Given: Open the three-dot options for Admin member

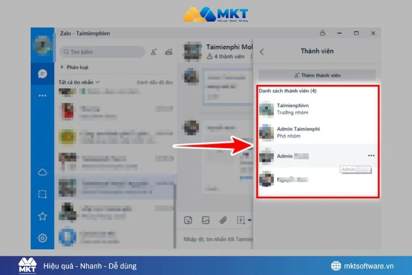Looking at the screenshot, I should 371,156.
